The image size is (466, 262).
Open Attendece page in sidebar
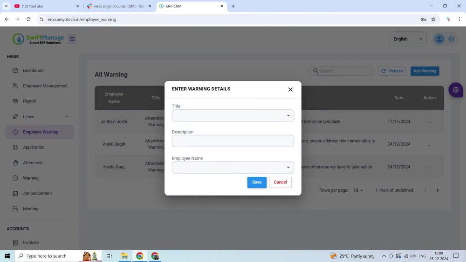pyautogui.click(x=33, y=162)
